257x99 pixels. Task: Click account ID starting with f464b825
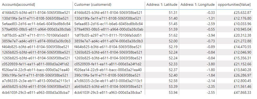pos(35,47)
